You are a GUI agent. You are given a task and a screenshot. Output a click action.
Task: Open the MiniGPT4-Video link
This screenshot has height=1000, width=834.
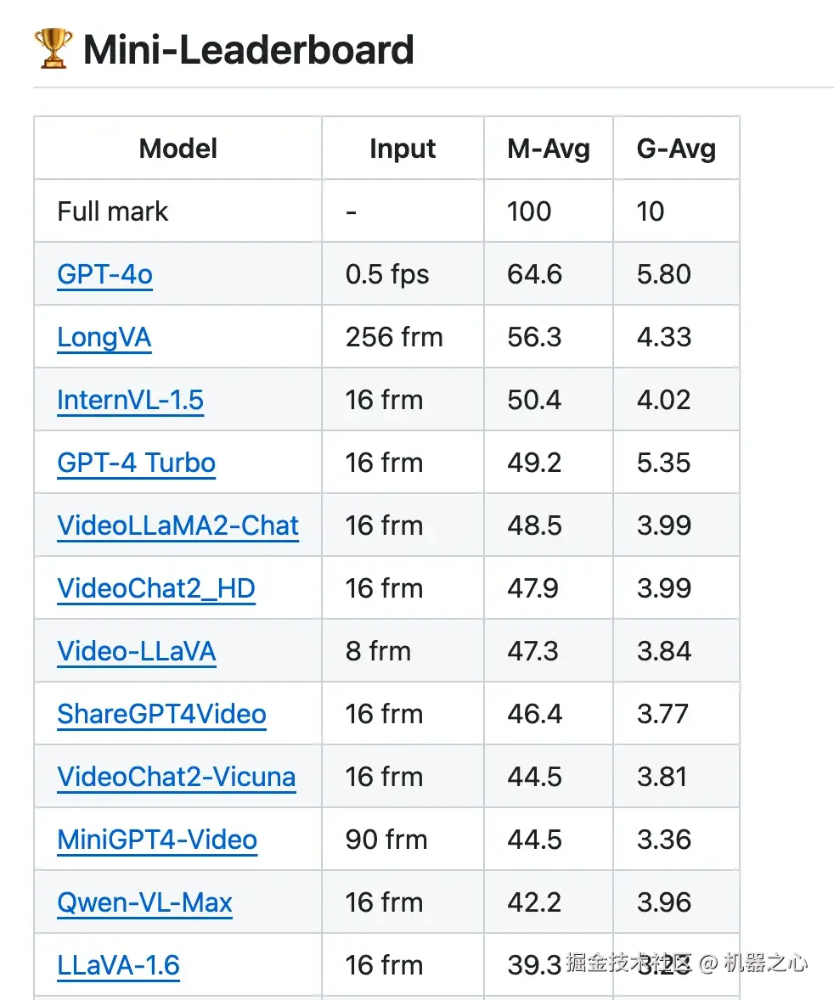pyautogui.click(x=157, y=840)
